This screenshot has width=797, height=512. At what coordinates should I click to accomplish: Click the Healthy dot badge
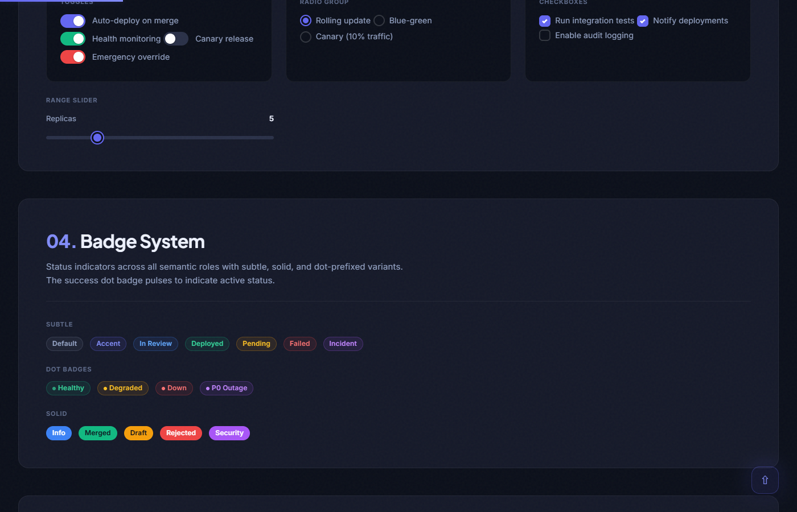click(68, 388)
